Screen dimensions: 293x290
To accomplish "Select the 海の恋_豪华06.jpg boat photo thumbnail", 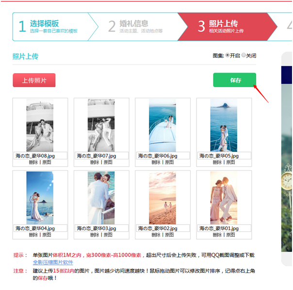I will 163,125.
